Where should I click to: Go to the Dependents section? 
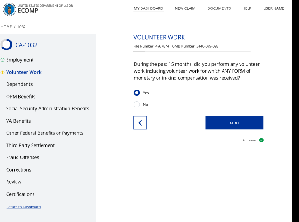[x=19, y=84]
